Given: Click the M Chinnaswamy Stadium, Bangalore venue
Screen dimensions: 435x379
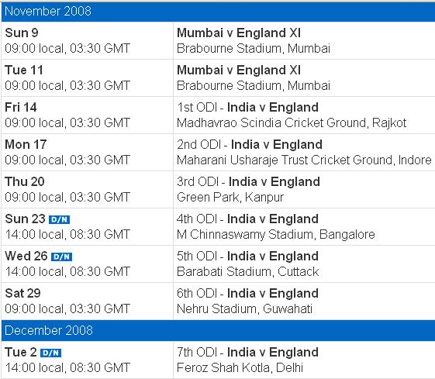Looking at the screenshot, I should (x=276, y=235).
